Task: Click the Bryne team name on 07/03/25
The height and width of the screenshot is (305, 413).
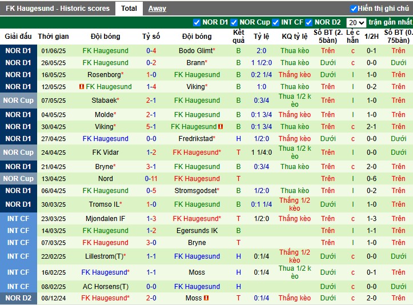Action: pyautogui.click(x=197, y=243)
